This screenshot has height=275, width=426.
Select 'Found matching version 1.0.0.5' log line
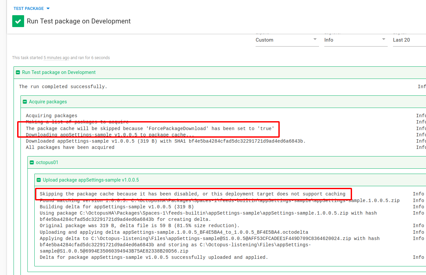tap(220, 200)
